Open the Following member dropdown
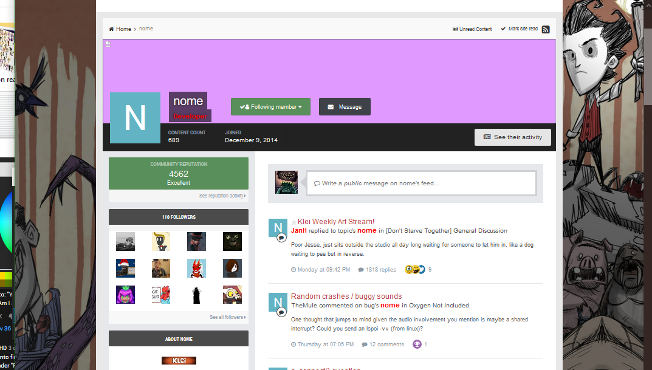The height and width of the screenshot is (370, 652). coord(270,107)
